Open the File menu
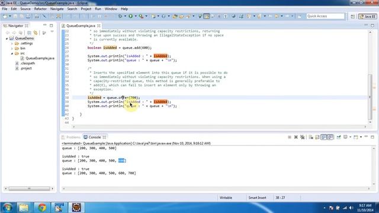This screenshot has height=213, width=379. [5, 9]
